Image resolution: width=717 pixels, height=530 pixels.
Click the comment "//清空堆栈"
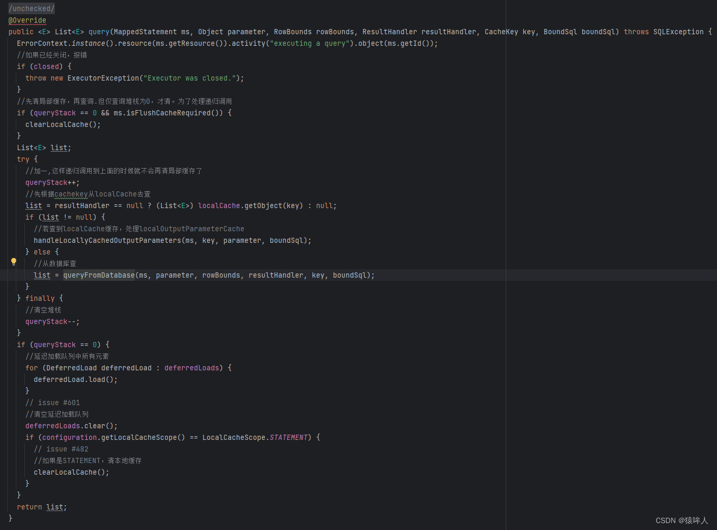pyautogui.click(x=43, y=310)
